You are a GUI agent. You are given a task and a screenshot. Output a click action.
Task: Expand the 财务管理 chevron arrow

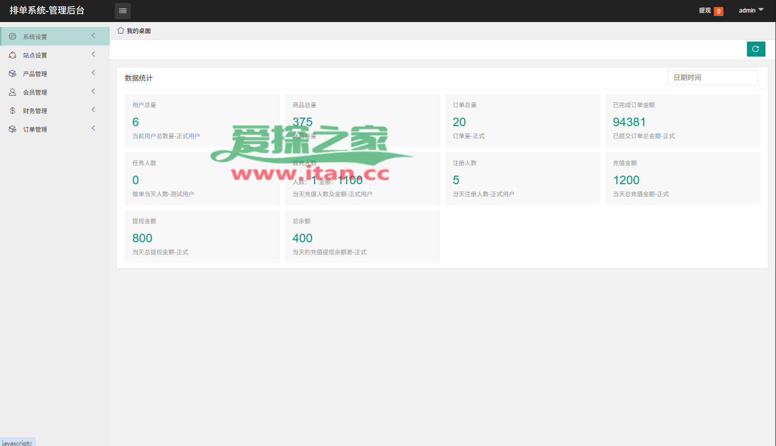pyautogui.click(x=93, y=110)
